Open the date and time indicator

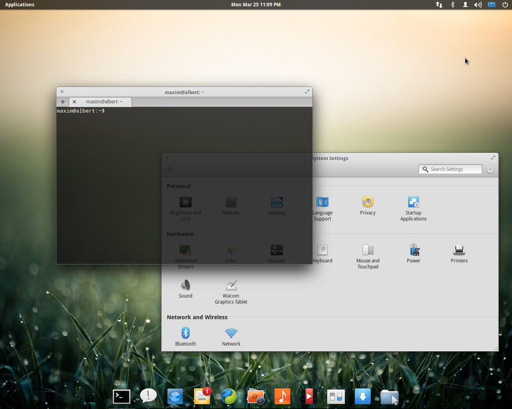point(256,4)
